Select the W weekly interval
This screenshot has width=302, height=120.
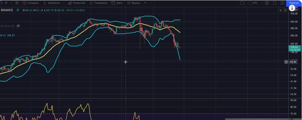tap(6, 3)
